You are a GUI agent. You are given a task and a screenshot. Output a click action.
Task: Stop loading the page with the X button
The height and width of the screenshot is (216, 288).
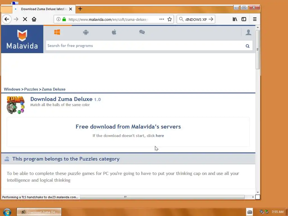click(x=25, y=19)
